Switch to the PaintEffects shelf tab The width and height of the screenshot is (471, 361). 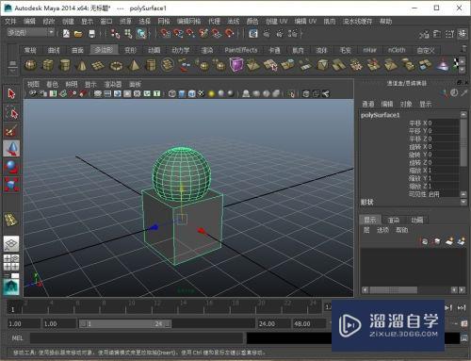pos(241,50)
